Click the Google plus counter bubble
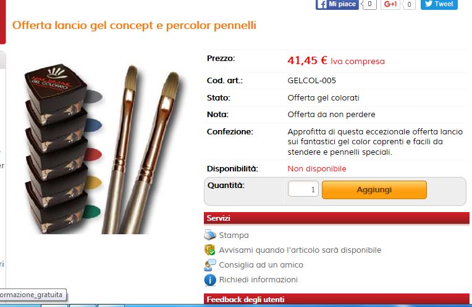 pyautogui.click(x=409, y=4)
